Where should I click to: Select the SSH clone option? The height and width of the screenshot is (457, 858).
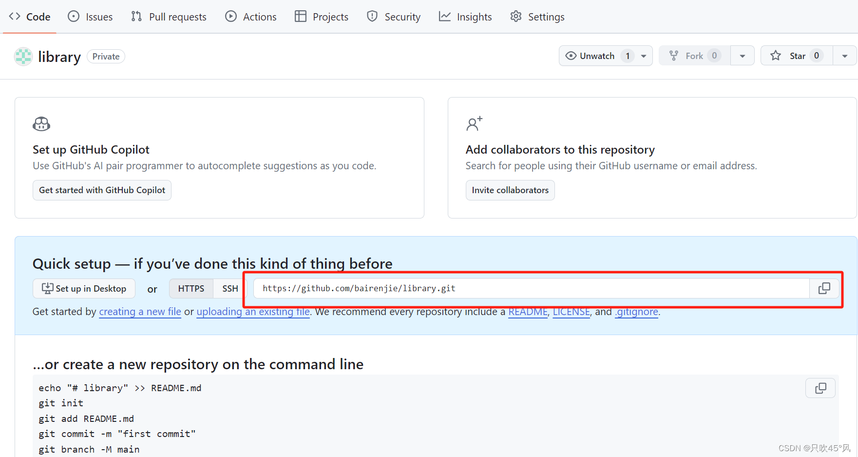point(230,289)
